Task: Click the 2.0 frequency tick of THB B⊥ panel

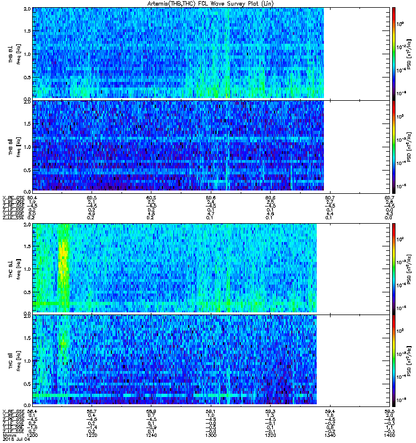Action: click(27, 9)
